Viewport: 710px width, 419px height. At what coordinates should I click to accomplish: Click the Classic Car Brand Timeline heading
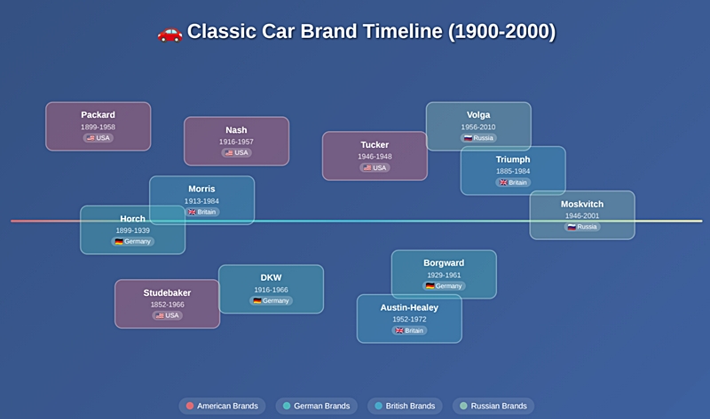(357, 32)
